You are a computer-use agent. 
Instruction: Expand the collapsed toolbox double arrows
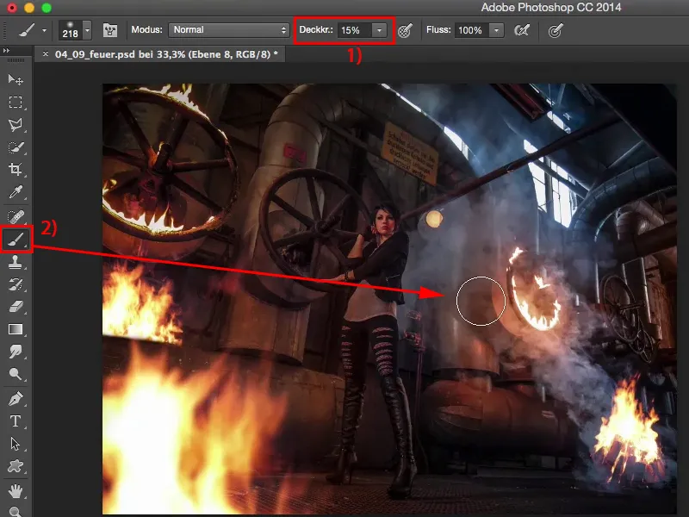pos(6,51)
